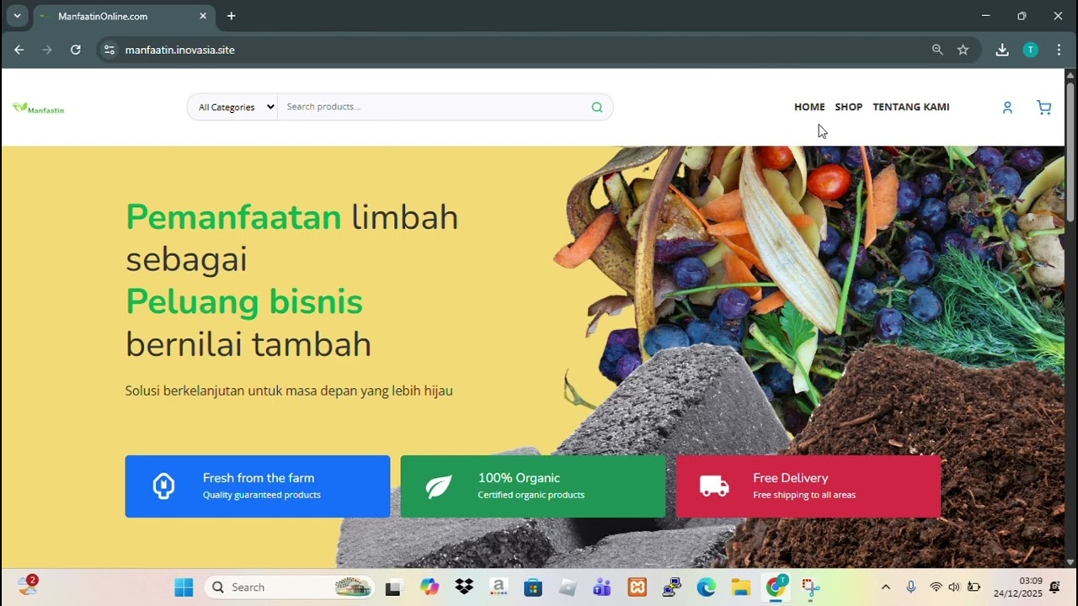Open the browser zoom icon

[937, 50]
